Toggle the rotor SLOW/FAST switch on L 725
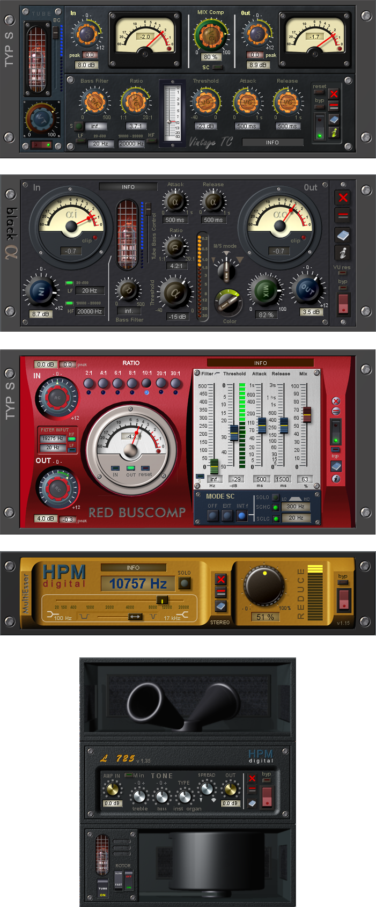 [119, 880]
